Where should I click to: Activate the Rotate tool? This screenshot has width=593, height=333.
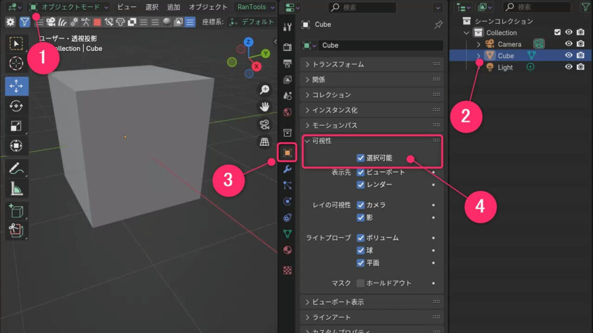pos(16,106)
